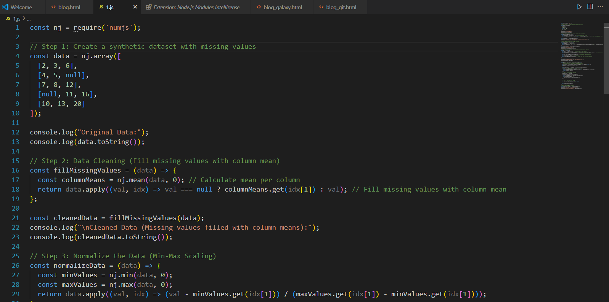Click the 'Step 2: Data Cleaning' comment
The height and width of the screenshot is (302, 609).
point(155,161)
